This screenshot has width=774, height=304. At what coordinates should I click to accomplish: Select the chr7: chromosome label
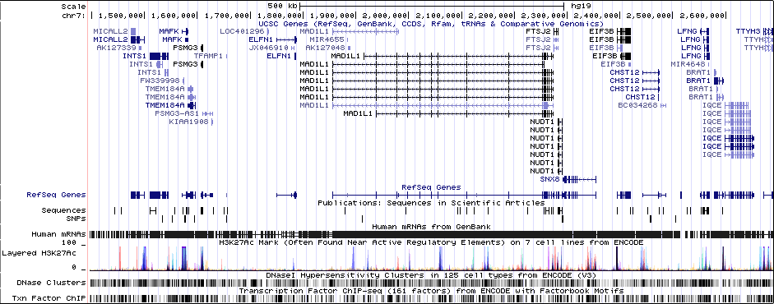coord(73,16)
